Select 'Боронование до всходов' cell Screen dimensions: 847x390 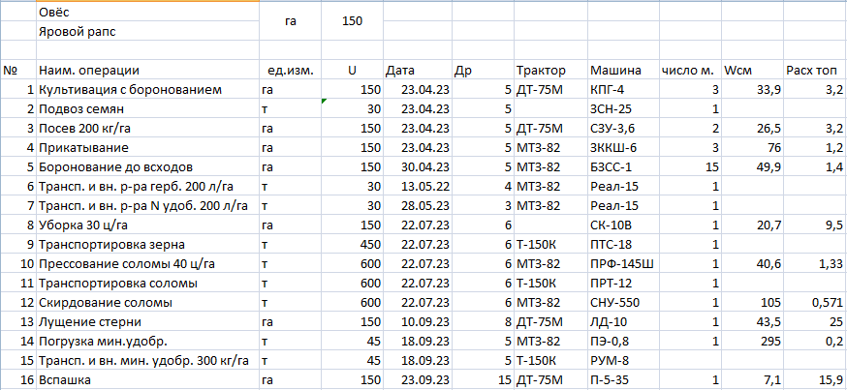point(148,166)
